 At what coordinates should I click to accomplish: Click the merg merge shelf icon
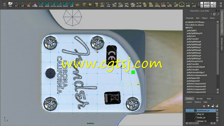click(x=157, y=4)
